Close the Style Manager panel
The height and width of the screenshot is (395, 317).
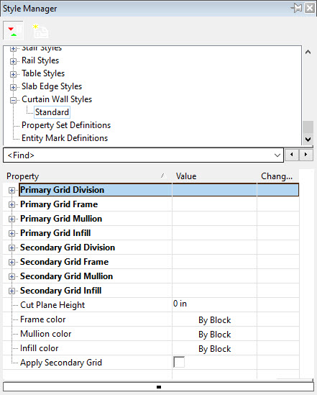tap(310, 9)
